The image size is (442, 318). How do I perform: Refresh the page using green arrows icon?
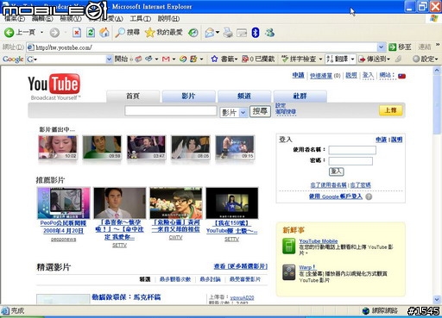tap(91, 33)
